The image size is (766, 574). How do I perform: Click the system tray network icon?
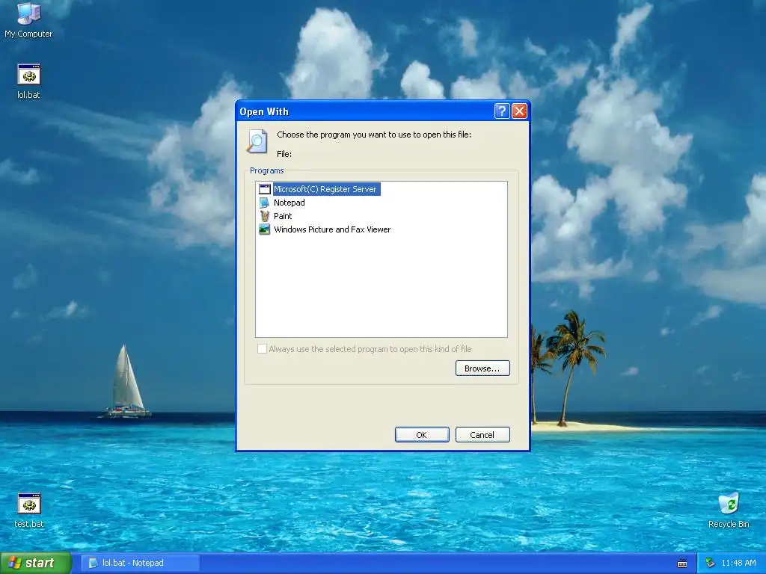click(710, 563)
